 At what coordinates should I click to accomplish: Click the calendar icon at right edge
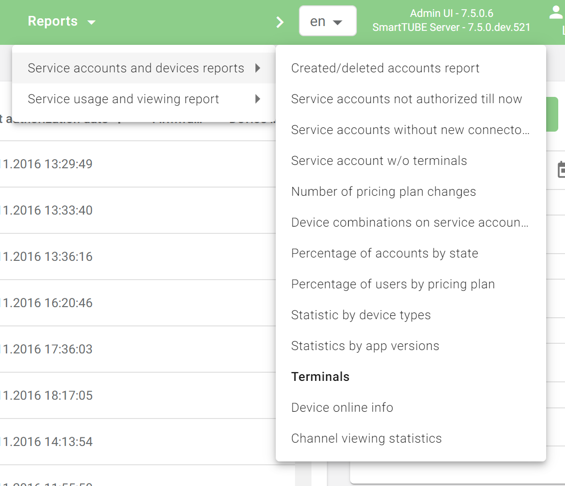561,170
